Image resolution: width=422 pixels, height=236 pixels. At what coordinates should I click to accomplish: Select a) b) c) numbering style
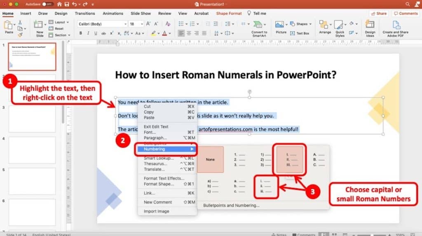coord(213,186)
